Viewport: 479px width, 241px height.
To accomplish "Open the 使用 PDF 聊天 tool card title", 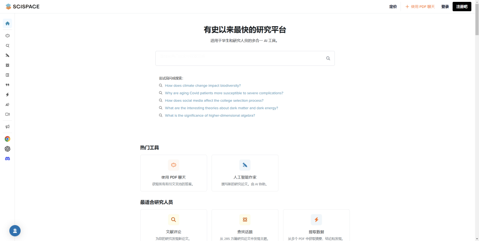I will (x=174, y=177).
